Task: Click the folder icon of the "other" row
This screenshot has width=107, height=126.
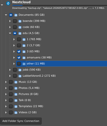Action: [x=24, y=64]
